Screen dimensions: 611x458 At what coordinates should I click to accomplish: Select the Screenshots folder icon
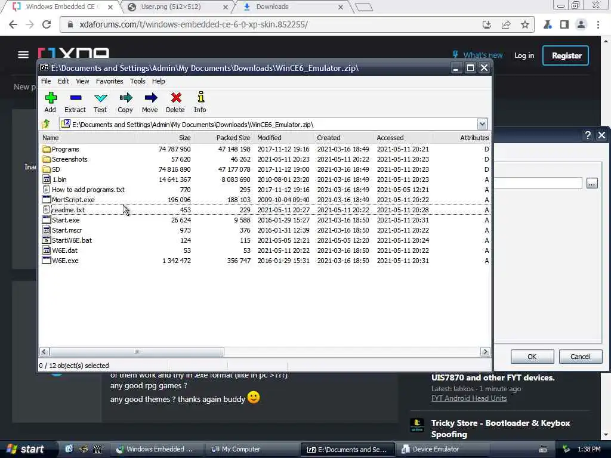click(47, 159)
